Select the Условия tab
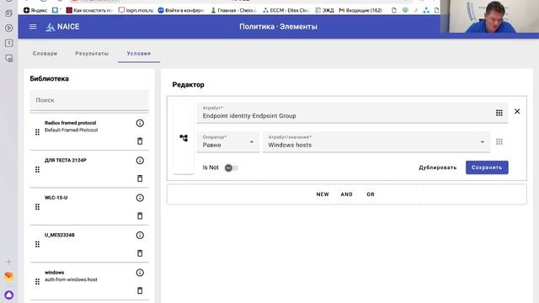539x303 pixels. [x=139, y=54]
